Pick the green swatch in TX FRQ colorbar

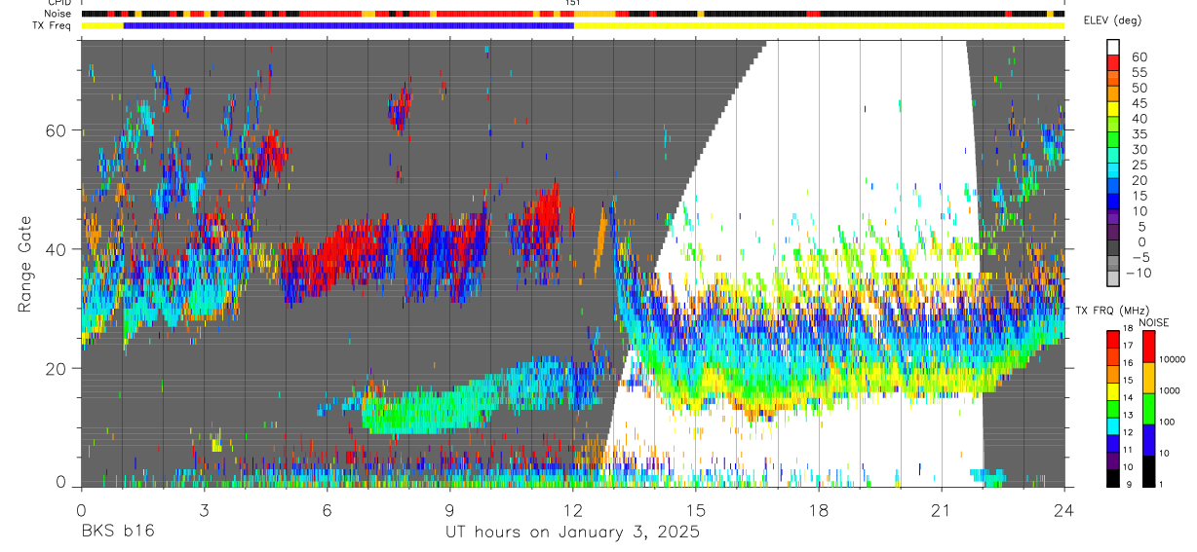click(x=1112, y=407)
